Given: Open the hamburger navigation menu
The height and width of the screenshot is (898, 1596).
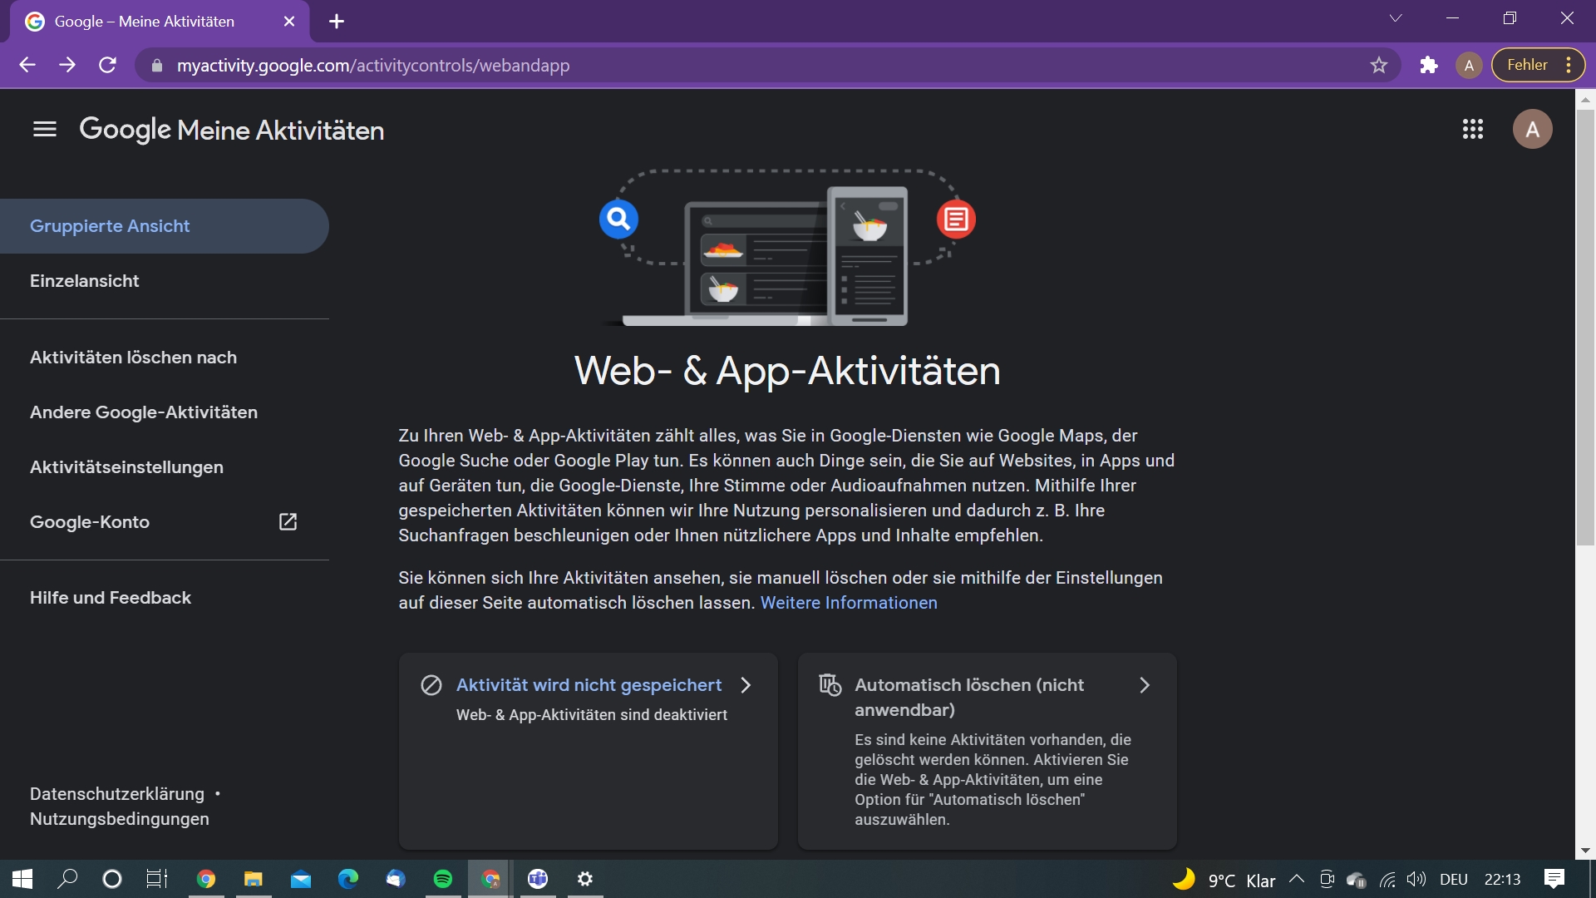Looking at the screenshot, I should tap(44, 129).
